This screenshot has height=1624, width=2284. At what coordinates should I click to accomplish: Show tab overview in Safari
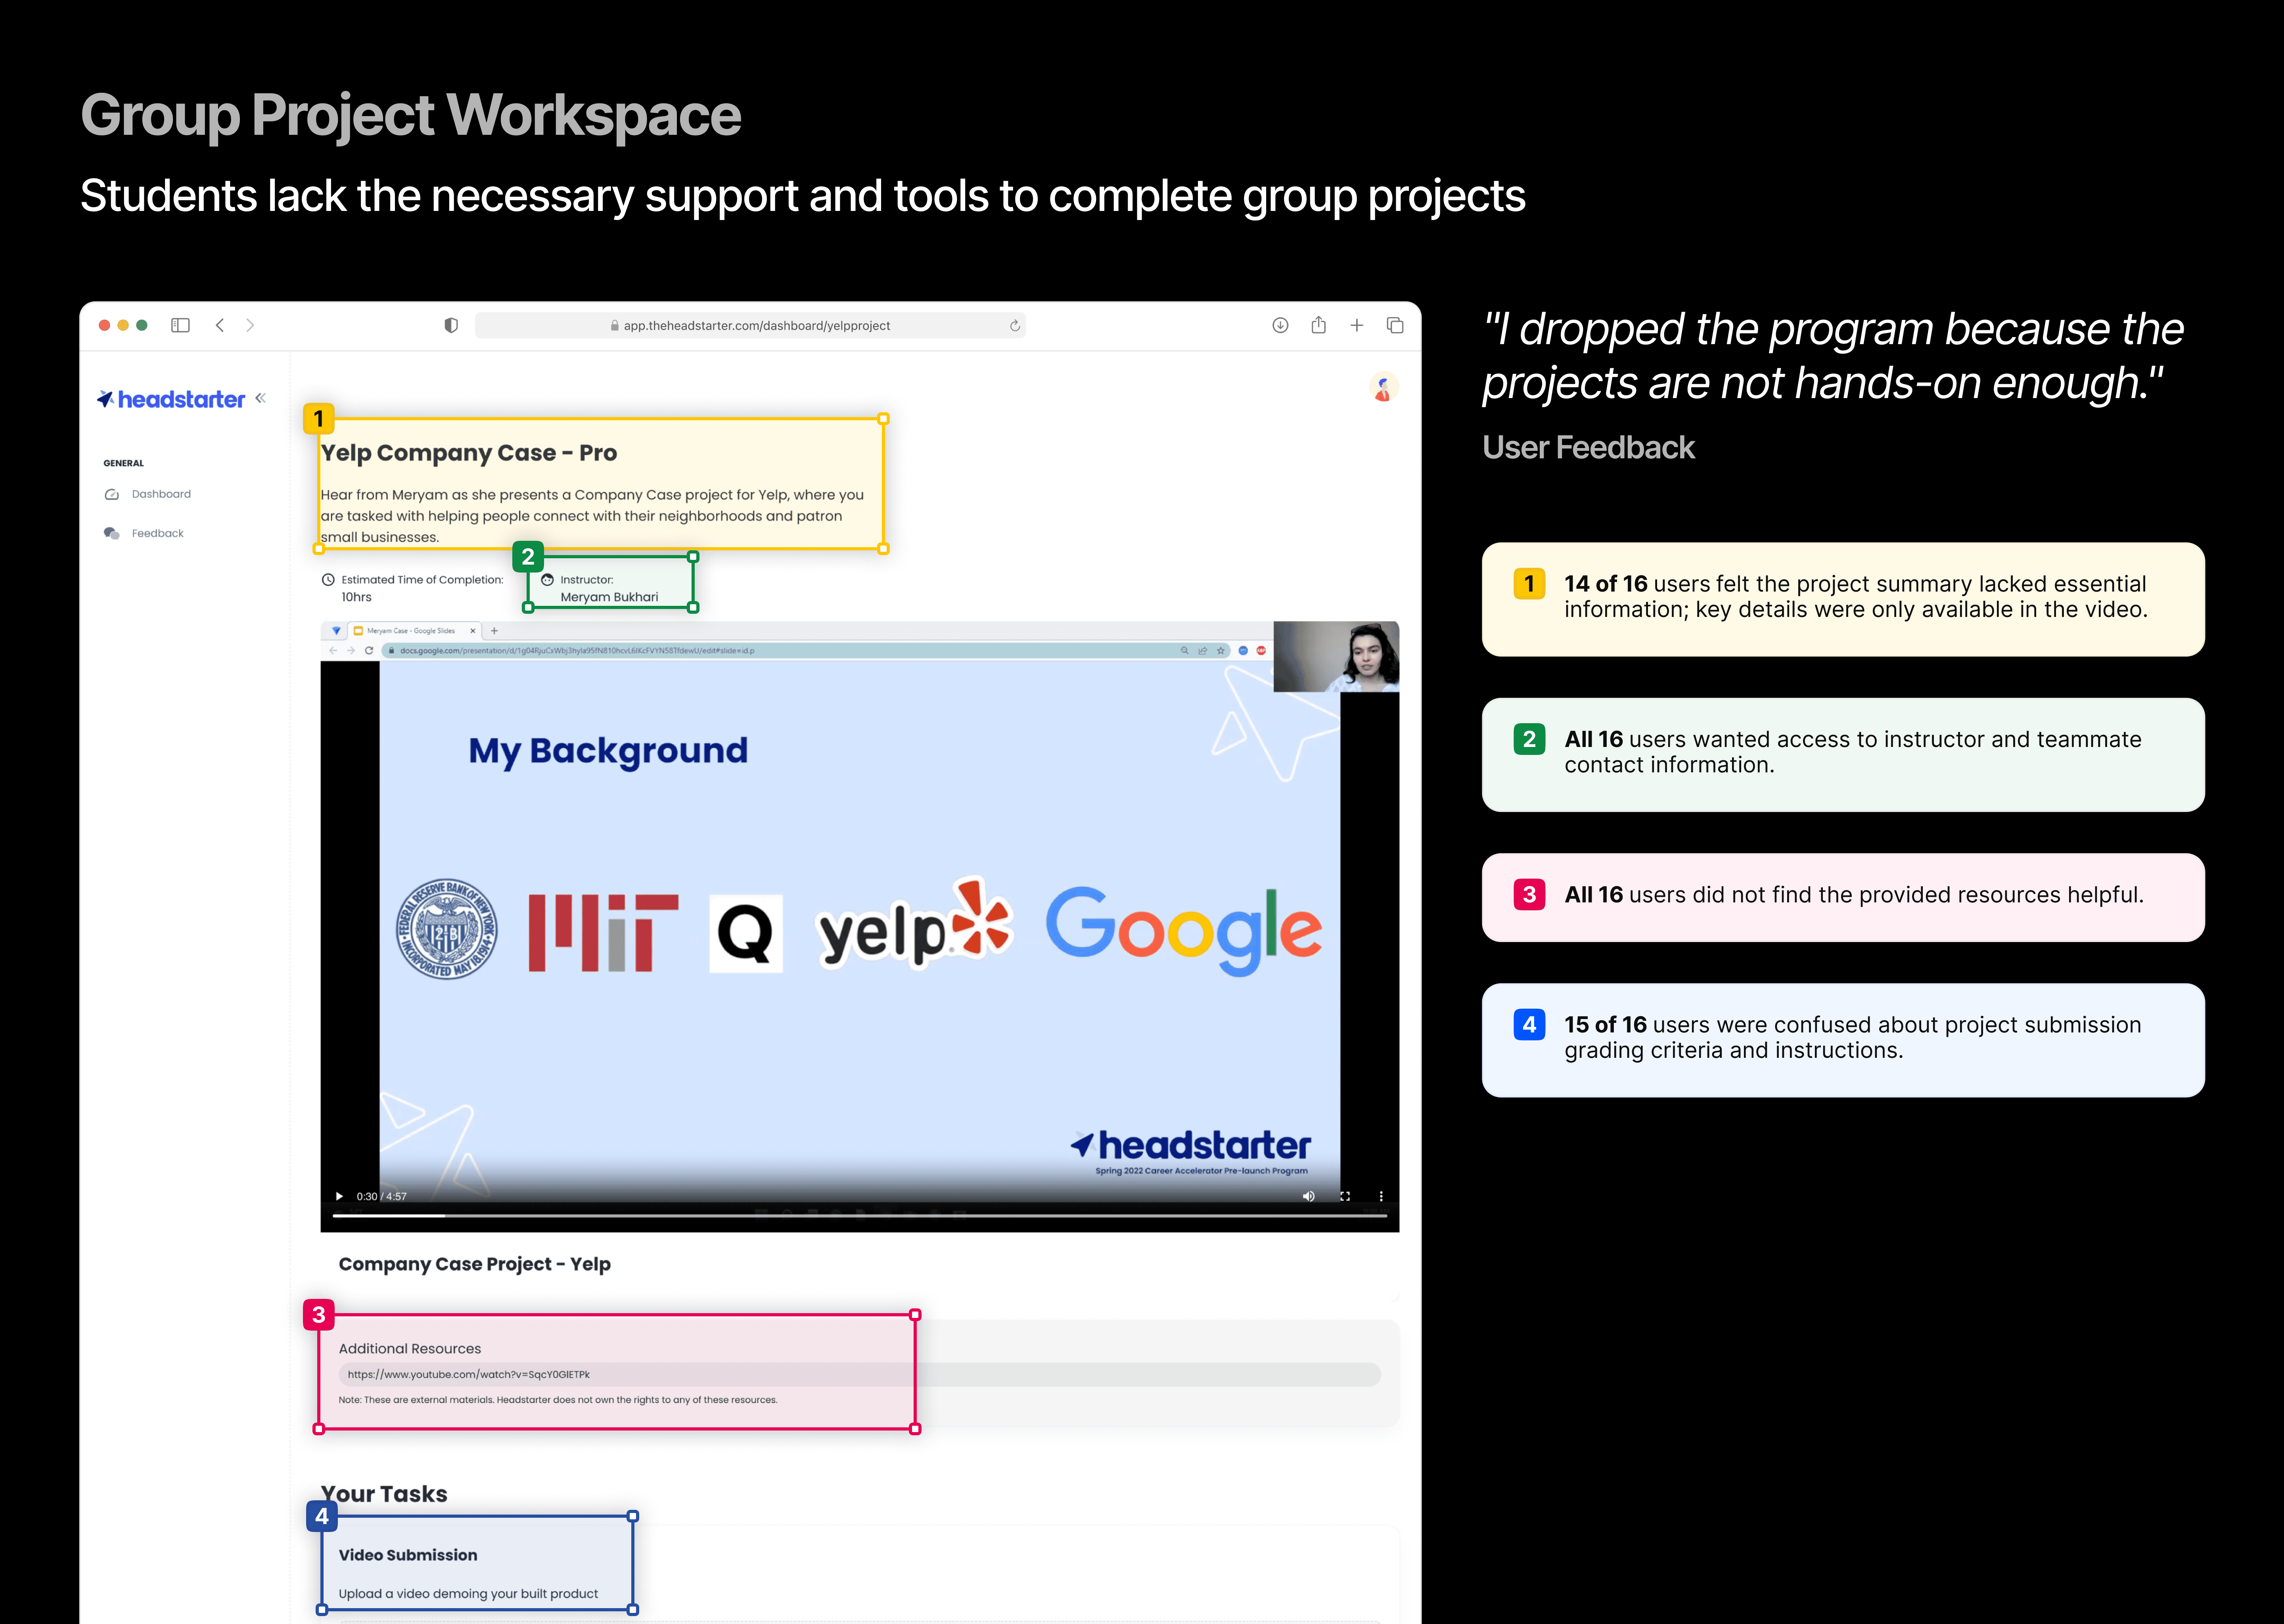(1395, 325)
